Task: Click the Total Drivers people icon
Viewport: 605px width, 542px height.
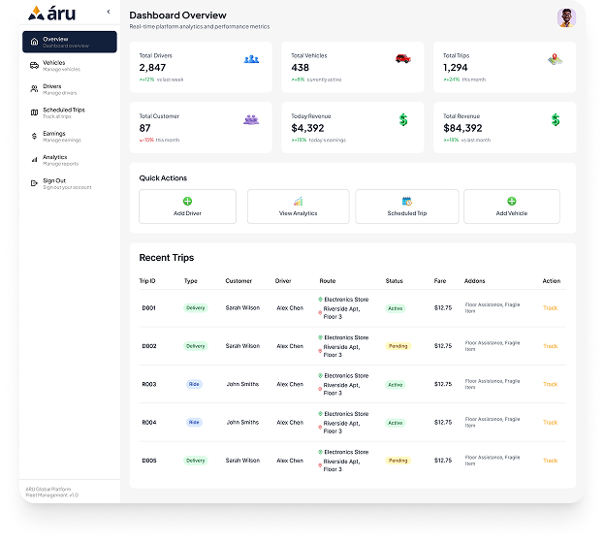Action: [x=252, y=59]
